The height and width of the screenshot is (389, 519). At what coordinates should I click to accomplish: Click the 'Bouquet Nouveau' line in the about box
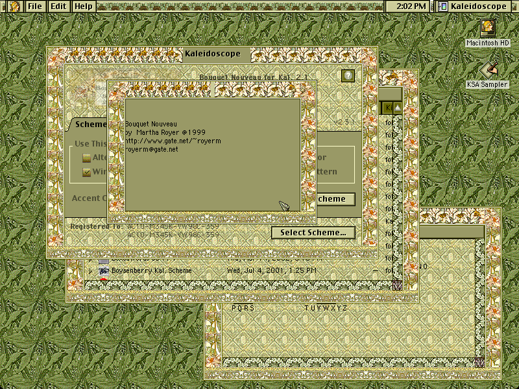point(151,124)
